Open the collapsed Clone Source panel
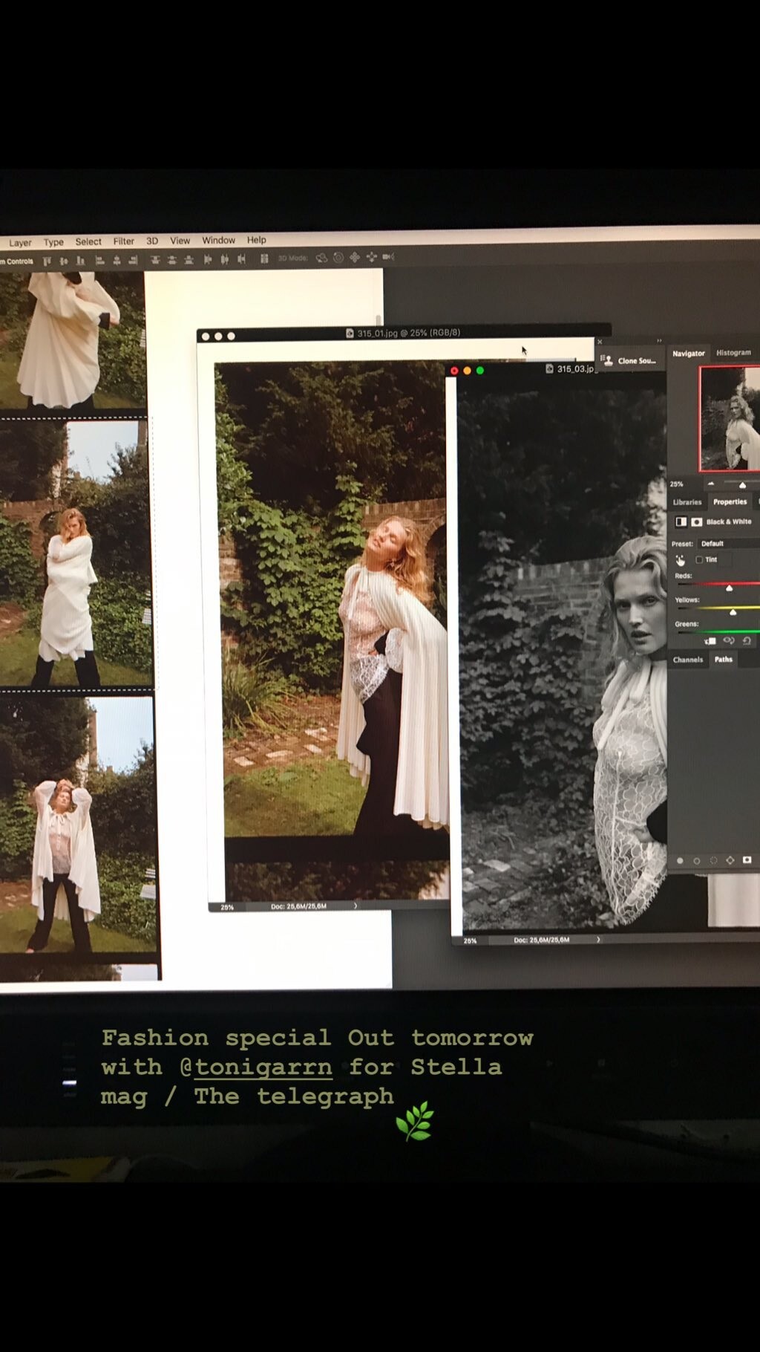The width and height of the screenshot is (760, 1352). [x=629, y=360]
